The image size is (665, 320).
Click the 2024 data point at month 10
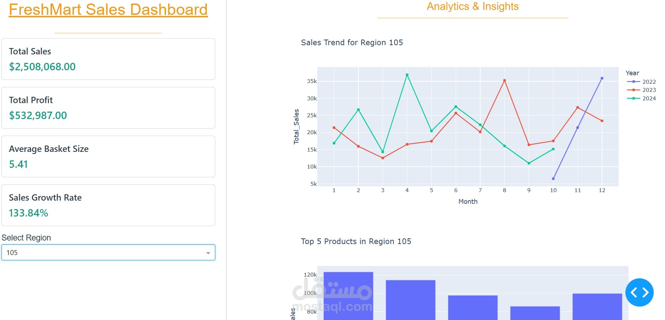tap(553, 149)
